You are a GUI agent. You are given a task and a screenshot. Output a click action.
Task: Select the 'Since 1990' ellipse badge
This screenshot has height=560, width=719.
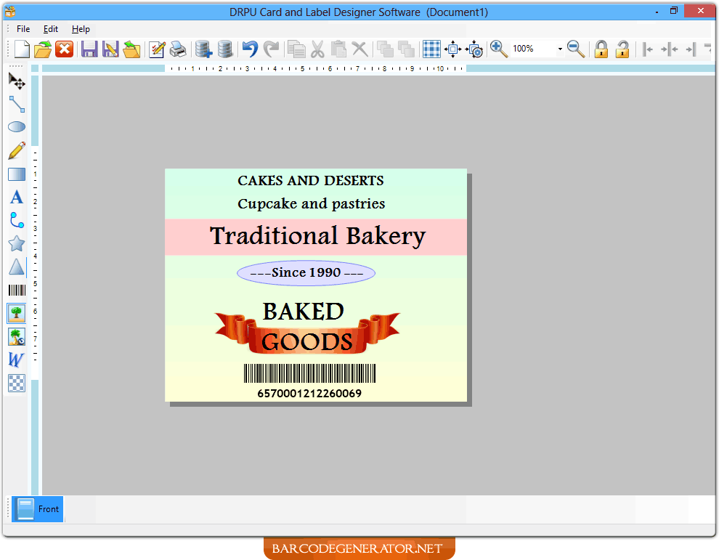coord(306,273)
